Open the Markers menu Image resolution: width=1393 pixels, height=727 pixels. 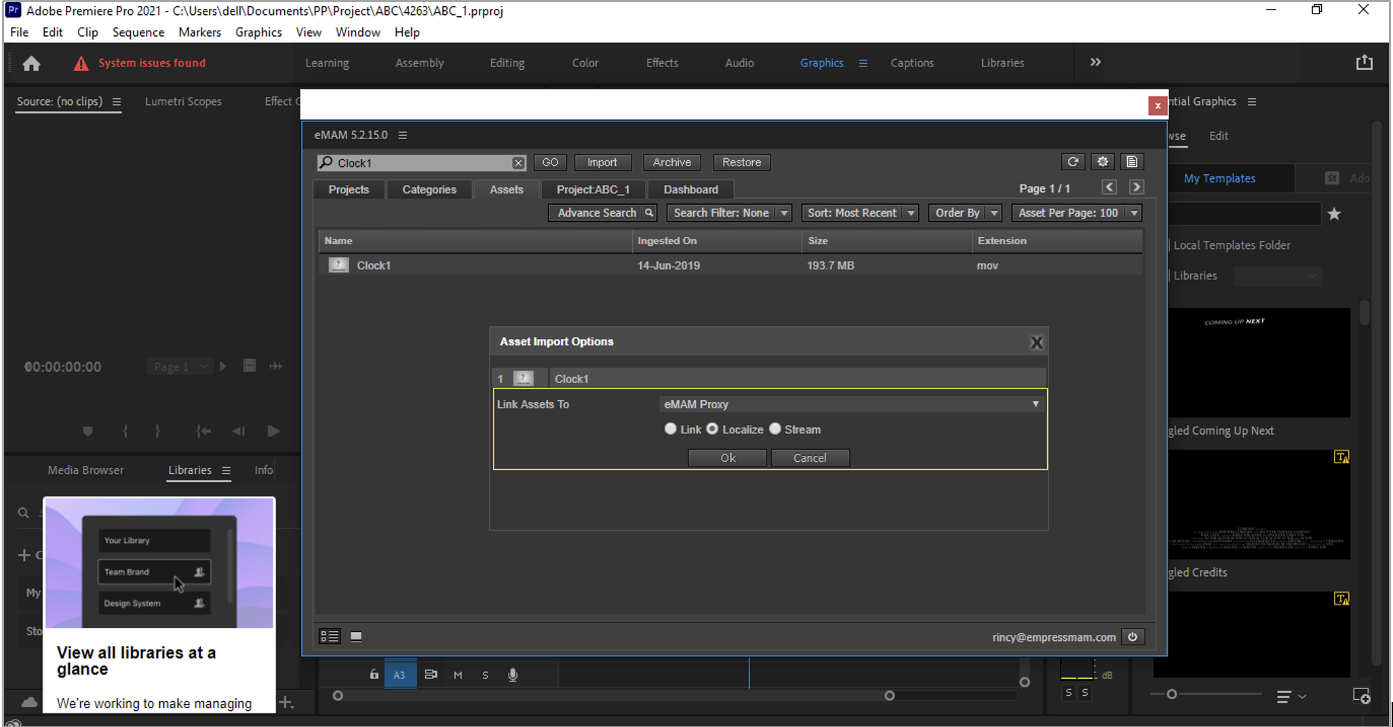click(199, 32)
